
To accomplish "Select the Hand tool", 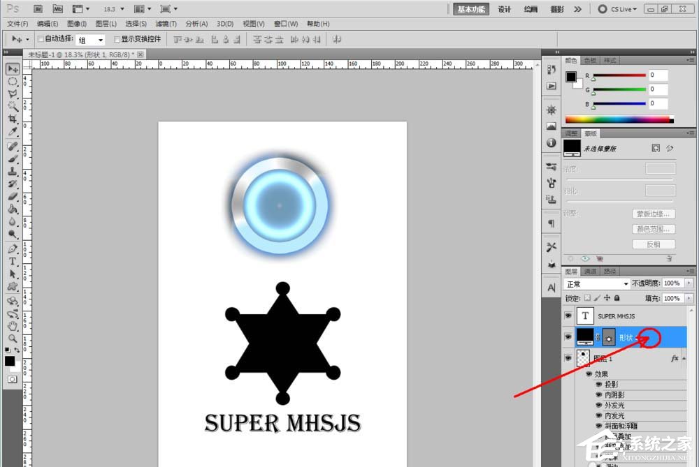I will coord(13,325).
